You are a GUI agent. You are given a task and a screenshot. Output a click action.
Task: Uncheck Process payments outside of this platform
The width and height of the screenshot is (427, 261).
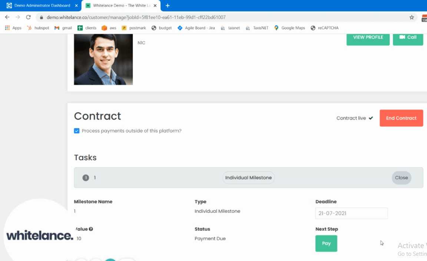[x=77, y=131]
